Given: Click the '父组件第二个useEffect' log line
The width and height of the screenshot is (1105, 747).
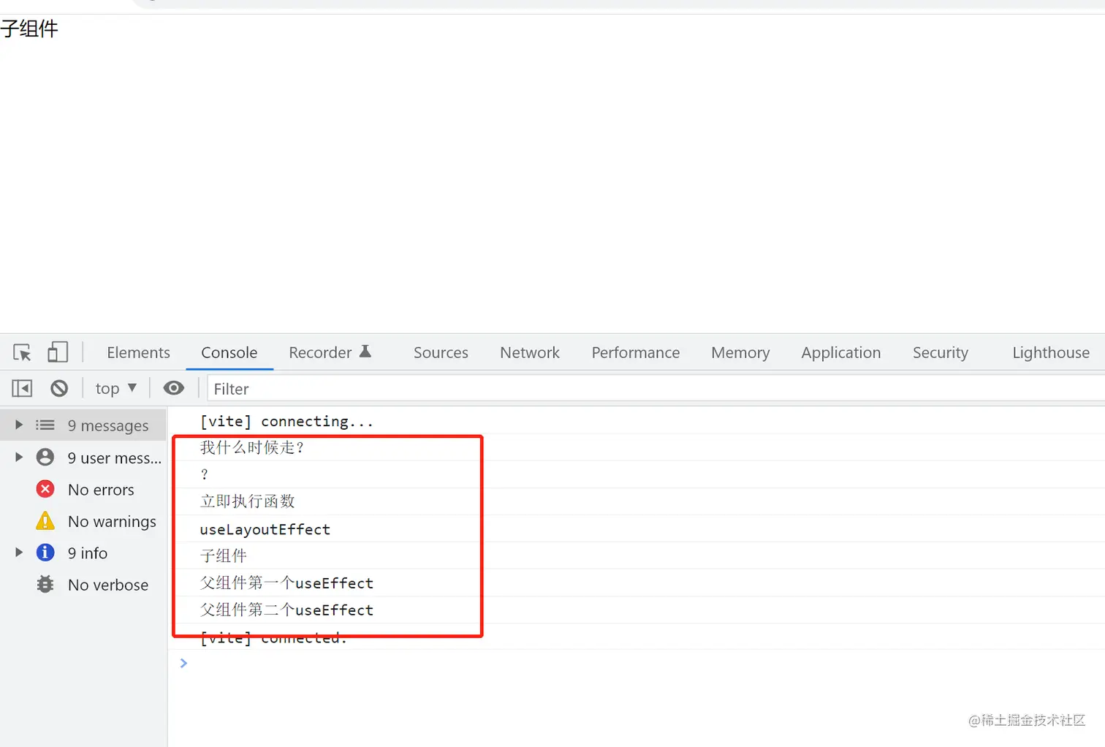Looking at the screenshot, I should [636, 610].
